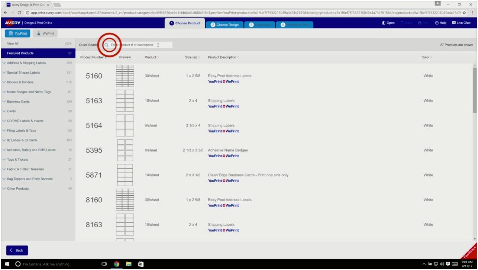The height and width of the screenshot is (270, 478).
Task: Click WePrint link under 5871 Business Cards
Action: (x=232, y=181)
